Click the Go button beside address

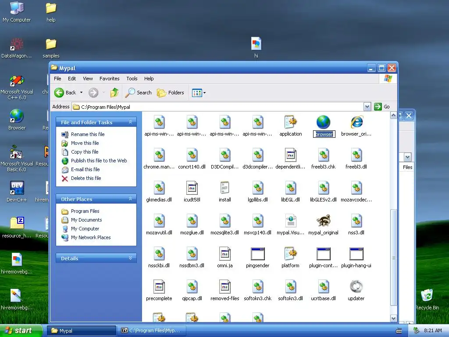(382, 107)
